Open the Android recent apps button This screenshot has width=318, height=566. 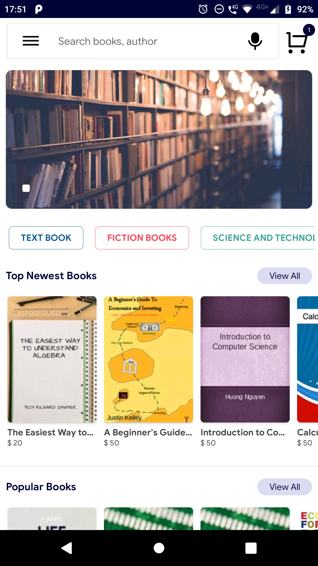(251, 548)
